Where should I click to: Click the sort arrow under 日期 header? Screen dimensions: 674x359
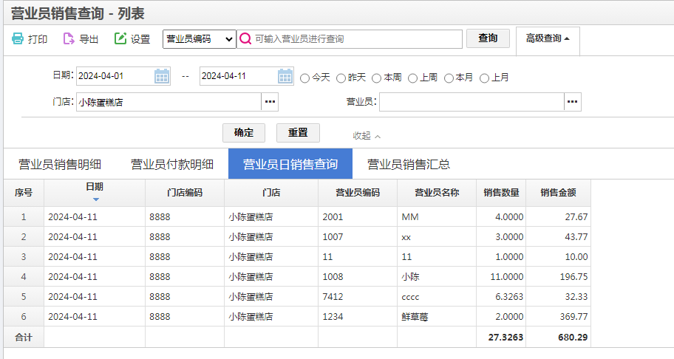[96, 199]
